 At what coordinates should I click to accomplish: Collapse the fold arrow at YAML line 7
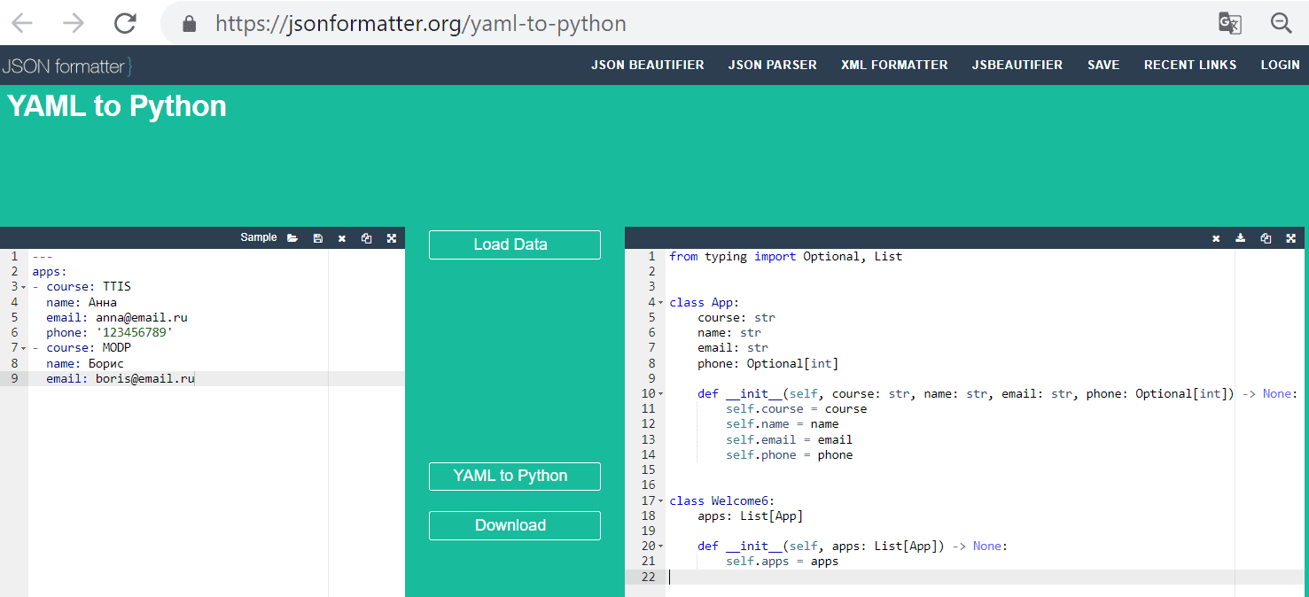23,348
